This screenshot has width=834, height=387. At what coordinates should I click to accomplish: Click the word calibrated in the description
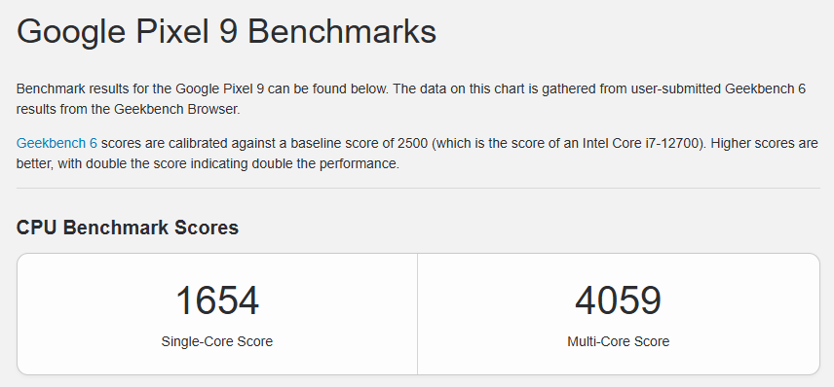click(x=195, y=143)
